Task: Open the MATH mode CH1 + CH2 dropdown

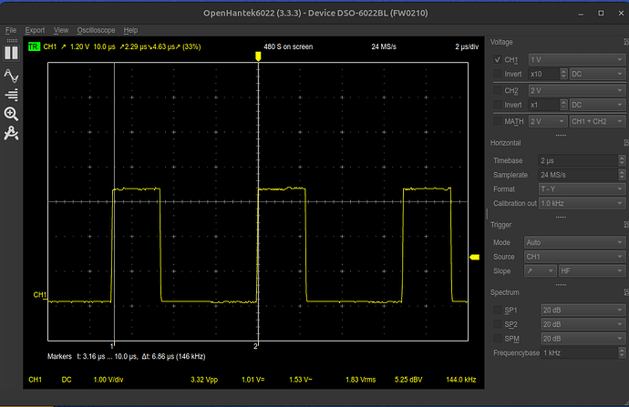Action: [x=594, y=120]
